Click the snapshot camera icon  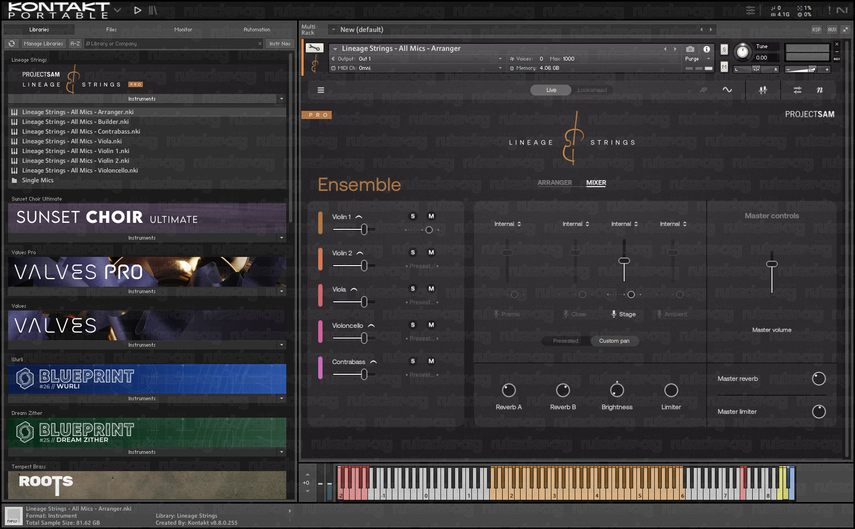click(x=690, y=49)
